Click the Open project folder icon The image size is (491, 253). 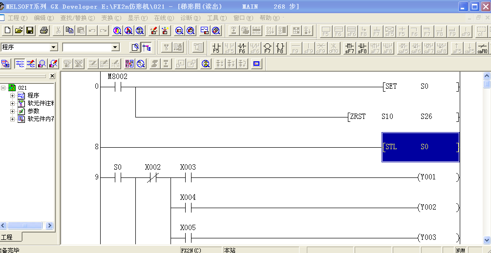point(19,31)
